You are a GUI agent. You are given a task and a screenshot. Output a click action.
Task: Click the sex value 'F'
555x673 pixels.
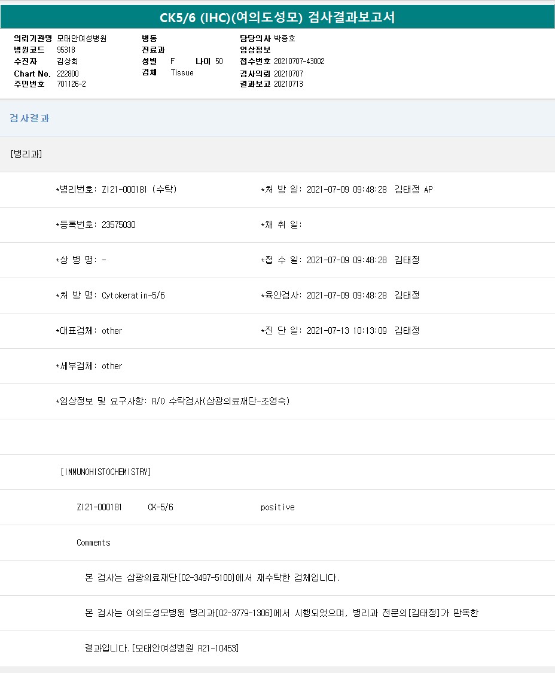click(173, 62)
